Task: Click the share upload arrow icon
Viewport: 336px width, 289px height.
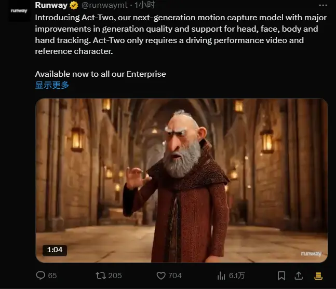Action: (299, 276)
